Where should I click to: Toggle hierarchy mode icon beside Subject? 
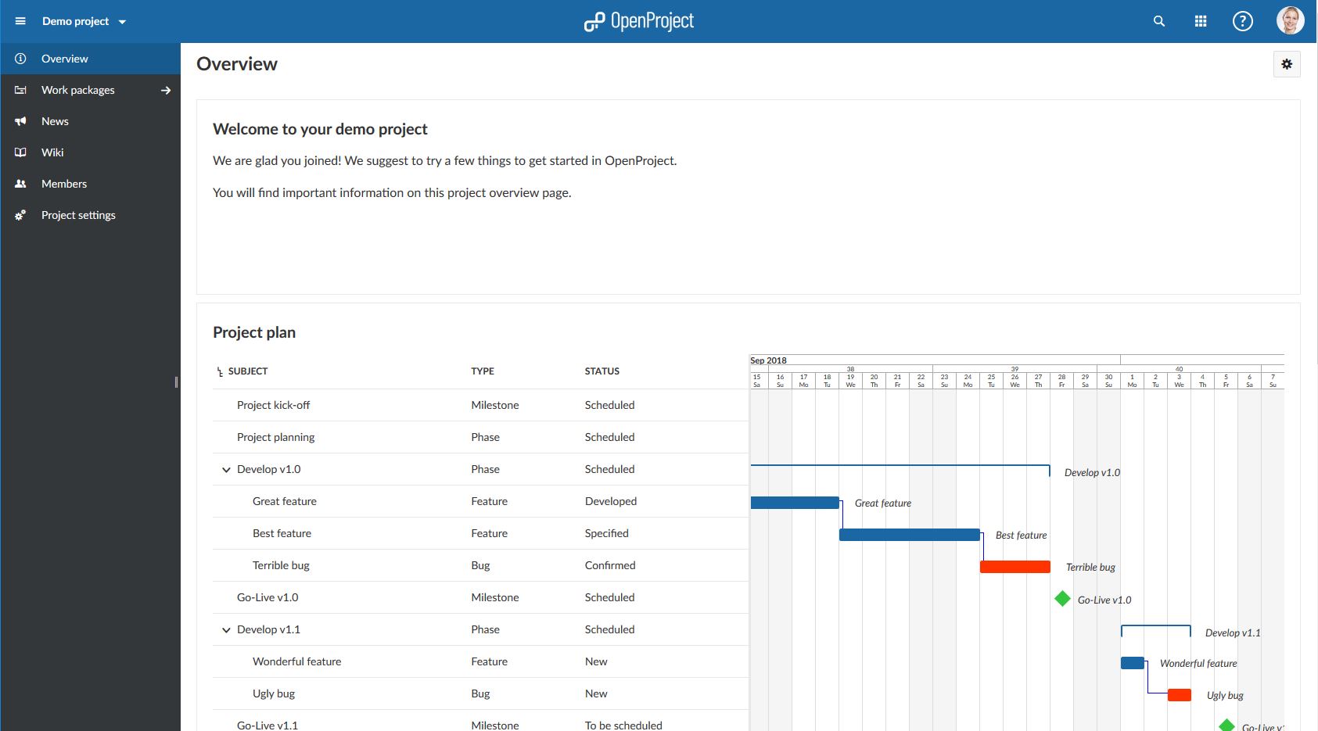[220, 372]
